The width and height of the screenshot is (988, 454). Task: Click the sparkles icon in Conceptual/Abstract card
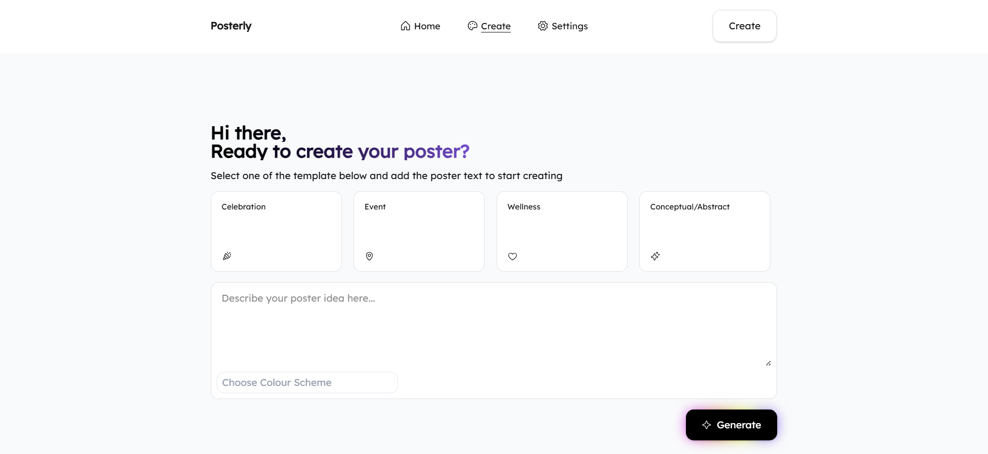coord(656,256)
